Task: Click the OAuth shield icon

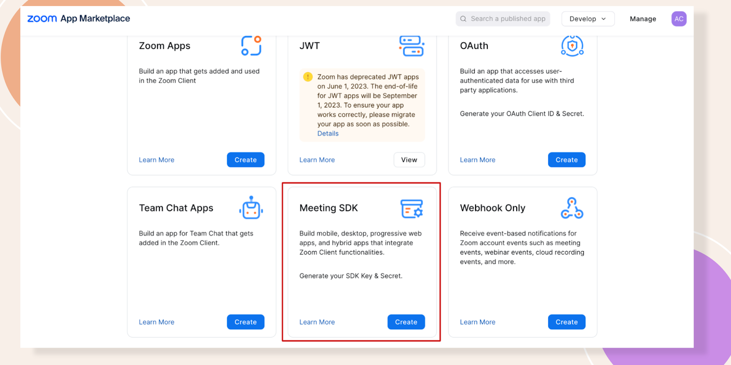Action: (572, 46)
